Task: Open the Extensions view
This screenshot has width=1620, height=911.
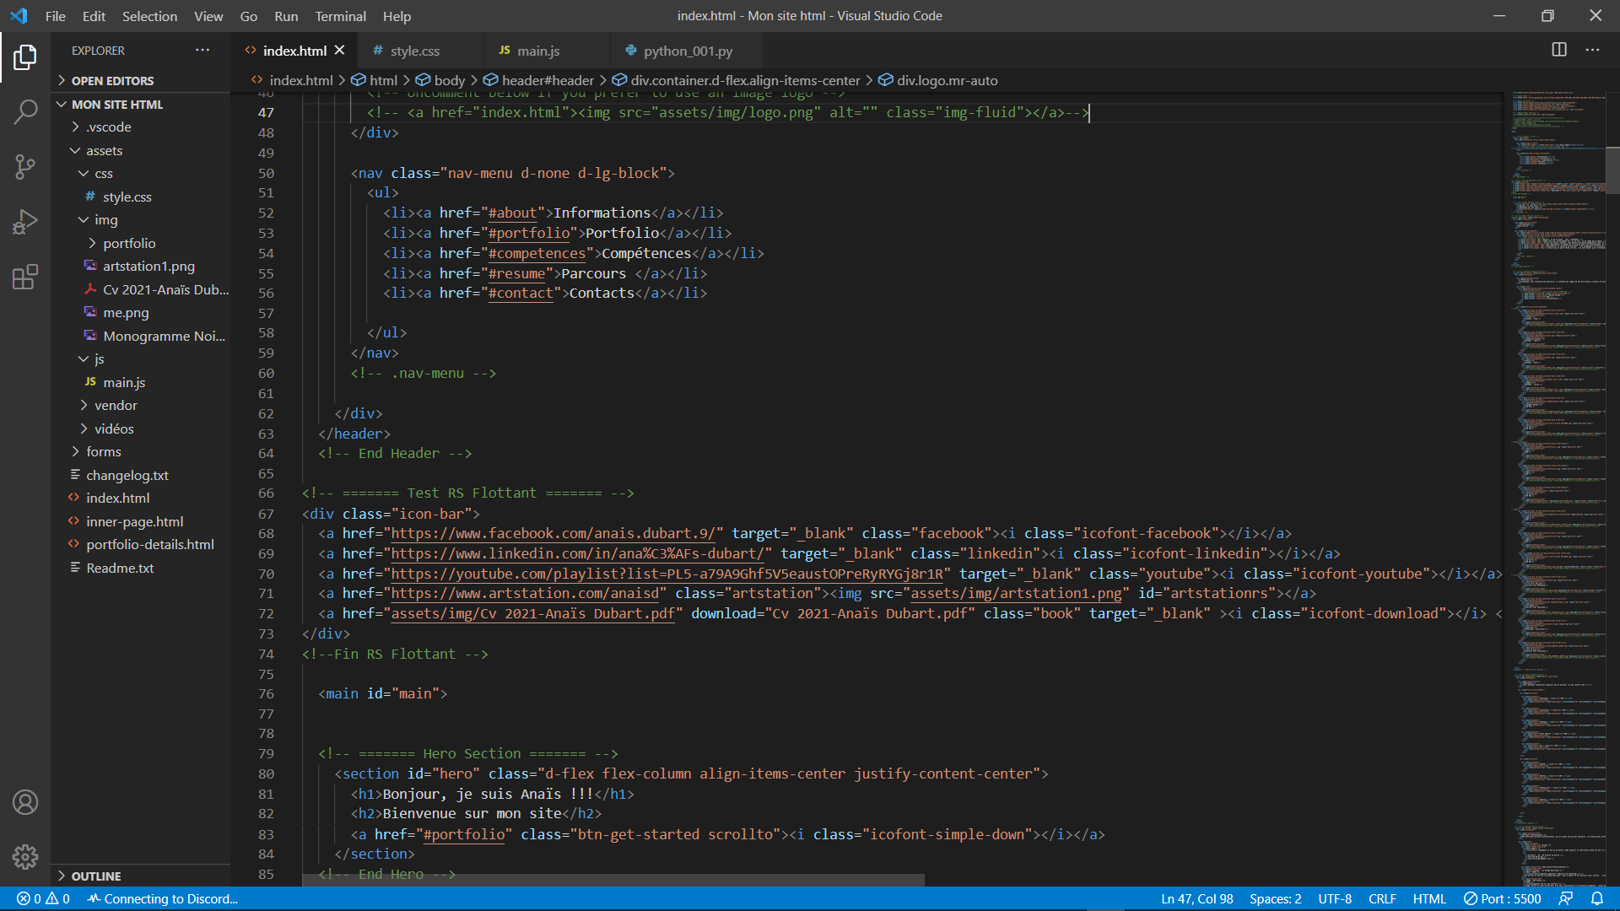Action: click(25, 277)
